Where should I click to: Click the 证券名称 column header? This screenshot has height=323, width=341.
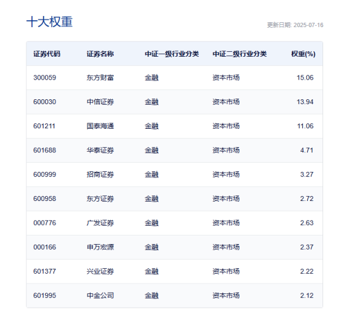100,54
